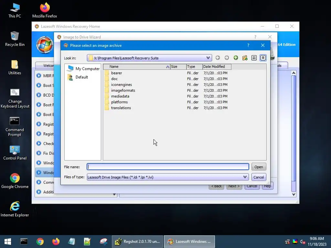The image size is (331, 248).
Task: Select the Check item in Lazesoft list
Action: [x=45, y=144]
